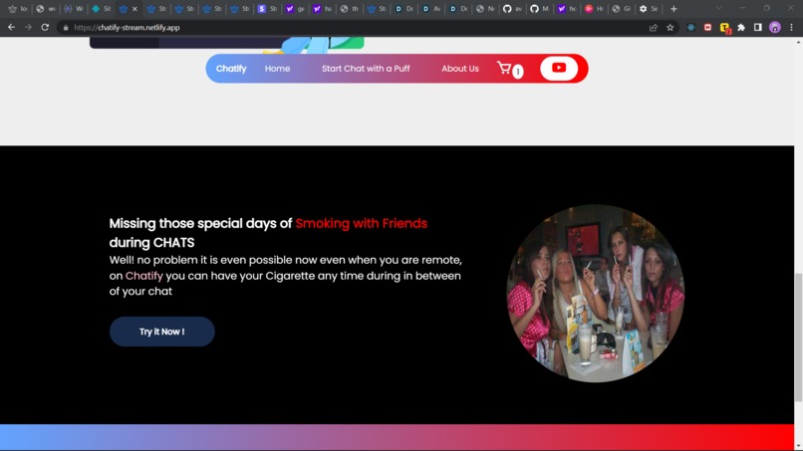Screen dimensions: 803x451
Task: Go back to the previous page
Action: point(11,28)
